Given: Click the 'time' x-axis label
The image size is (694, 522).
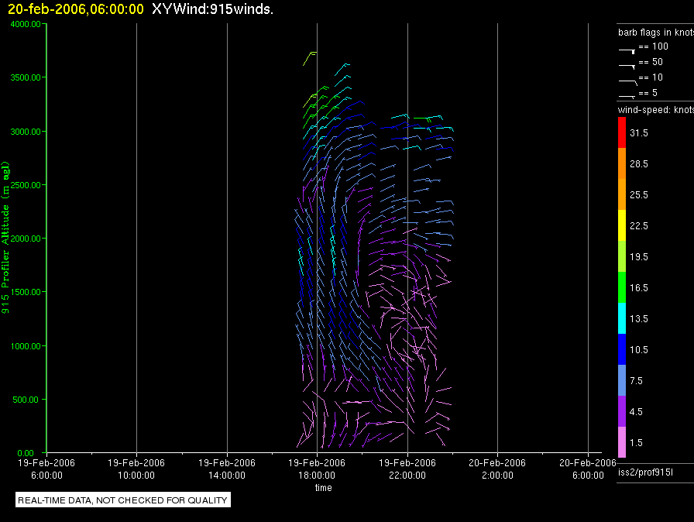Looking at the screenshot, I should point(324,487).
